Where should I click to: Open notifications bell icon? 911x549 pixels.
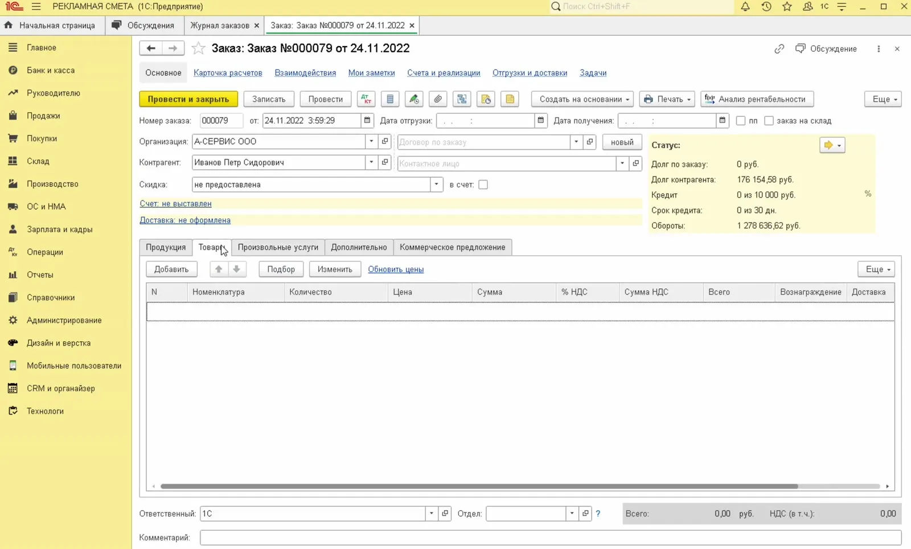(x=745, y=7)
